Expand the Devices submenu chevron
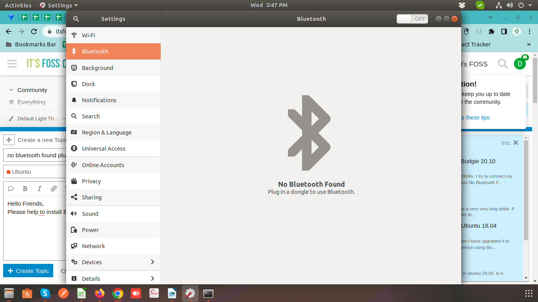Image resolution: width=538 pixels, height=302 pixels. click(152, 262)
